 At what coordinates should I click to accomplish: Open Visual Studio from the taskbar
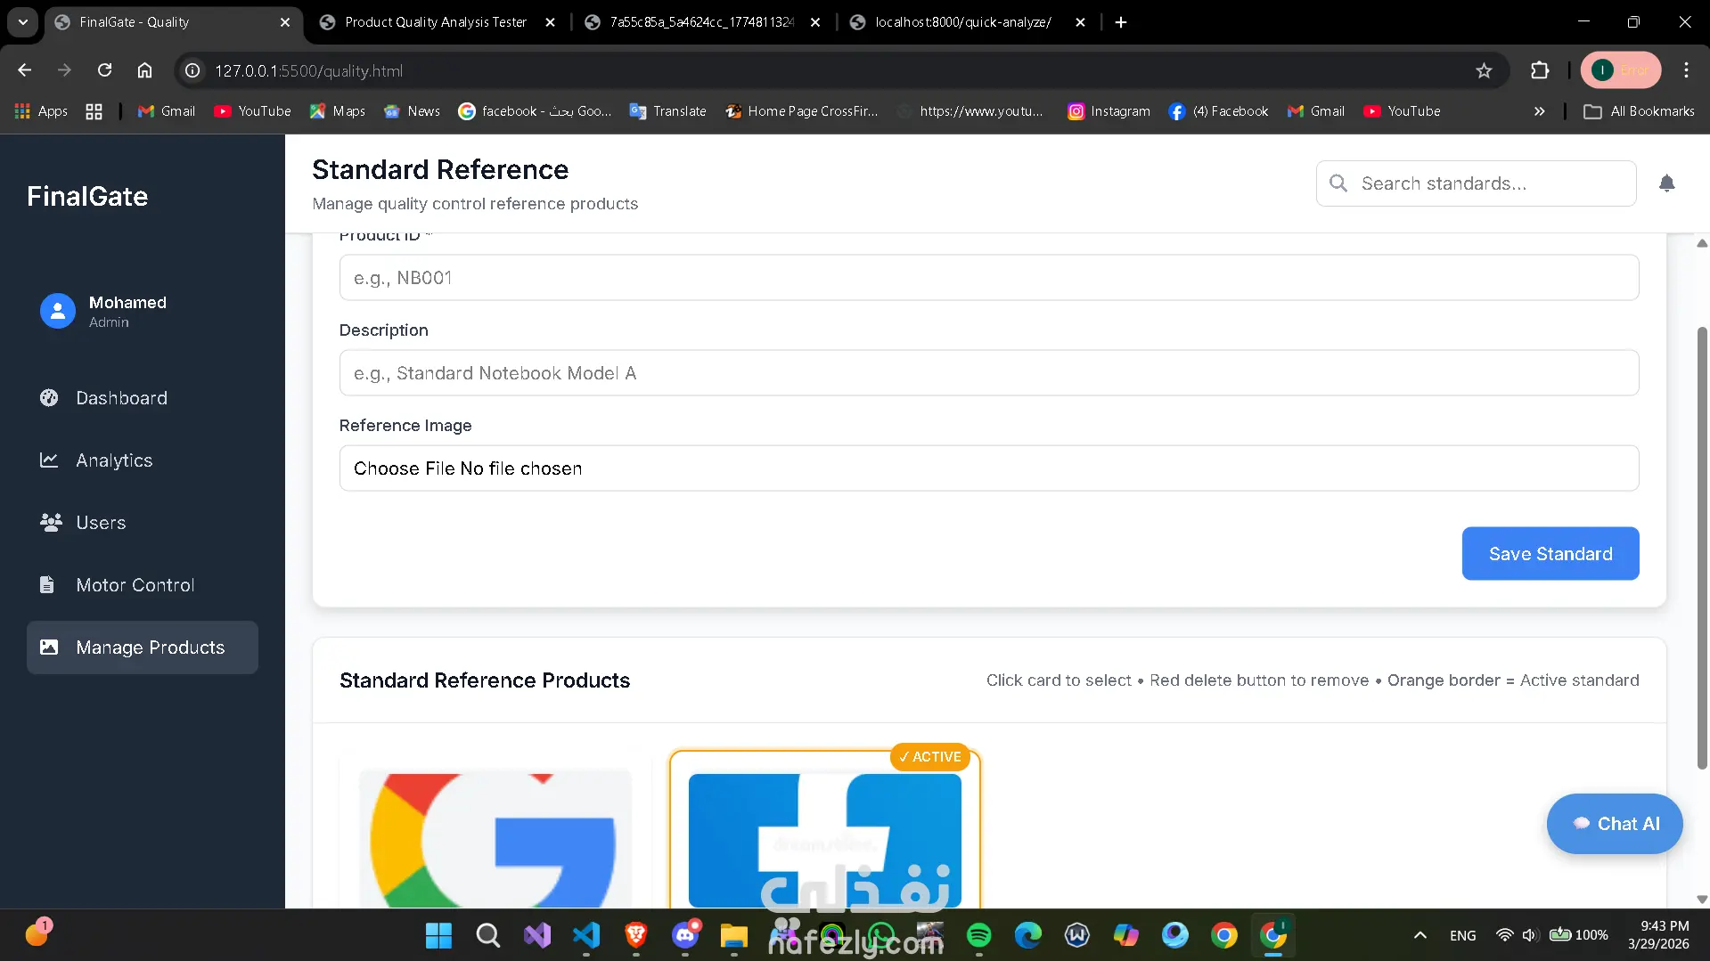[x=537, y=935]
